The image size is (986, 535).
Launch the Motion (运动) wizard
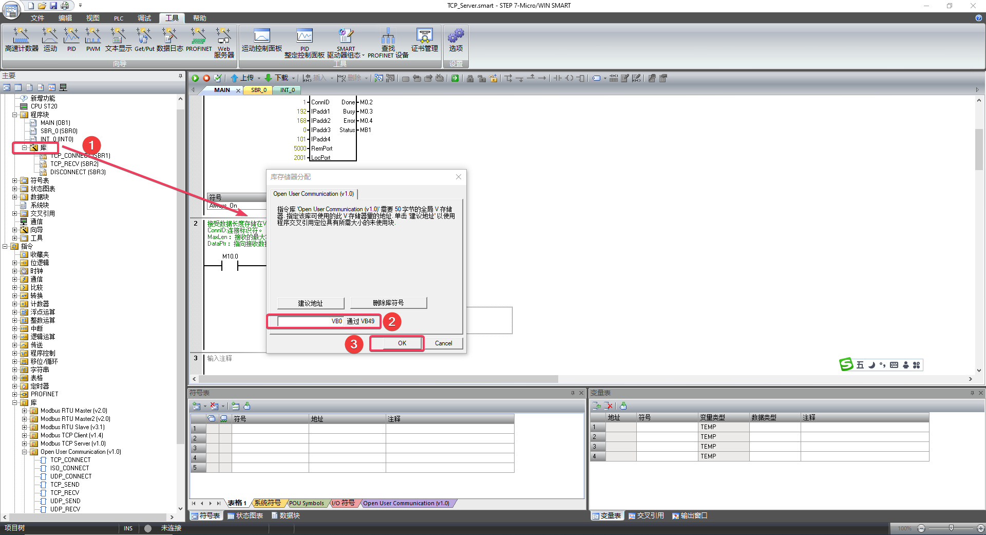pos(50,40)
